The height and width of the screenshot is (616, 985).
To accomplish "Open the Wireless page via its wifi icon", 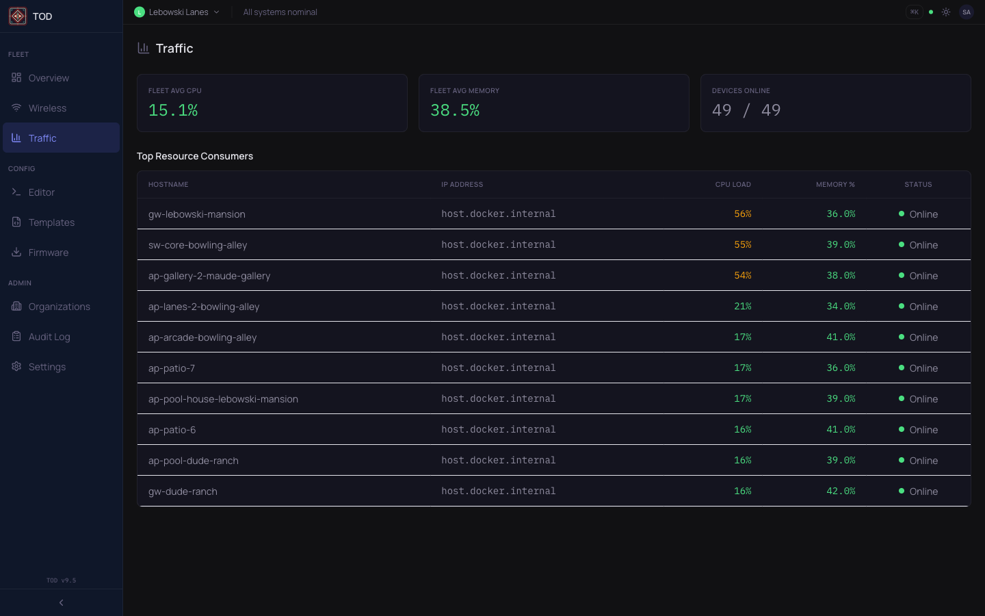I will [x=16, y=107].
